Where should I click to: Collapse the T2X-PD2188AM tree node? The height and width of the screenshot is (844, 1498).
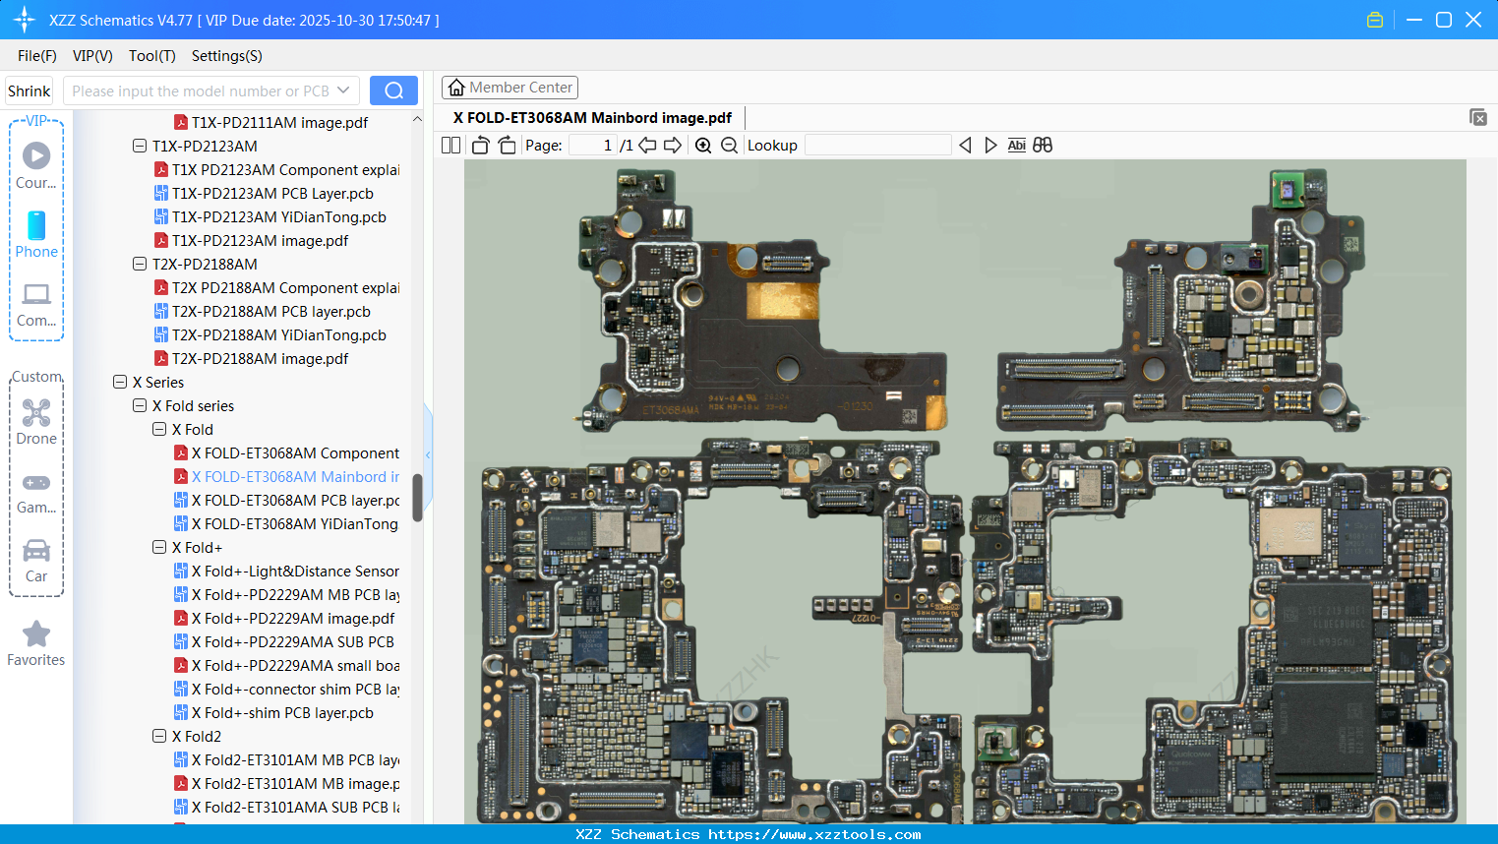[139, 264]
